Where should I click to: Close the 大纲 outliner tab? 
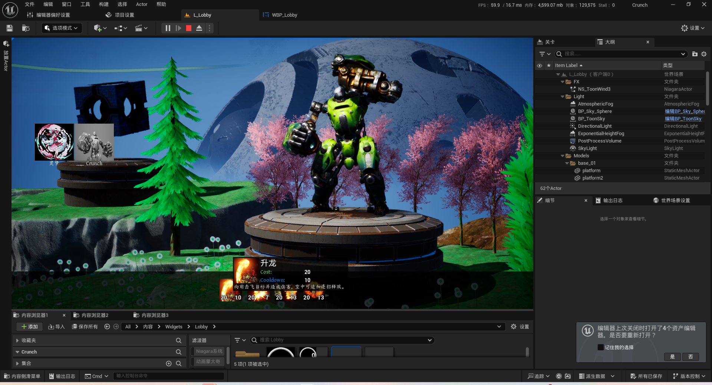[648, 42]
